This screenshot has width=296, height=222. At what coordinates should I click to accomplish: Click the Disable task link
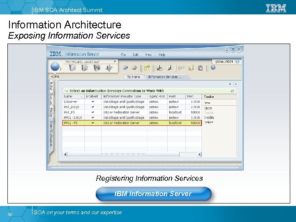coord(209,118)
